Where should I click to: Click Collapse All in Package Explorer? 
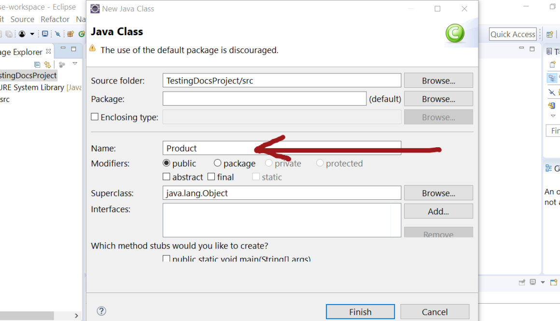(x=38, y=65)
